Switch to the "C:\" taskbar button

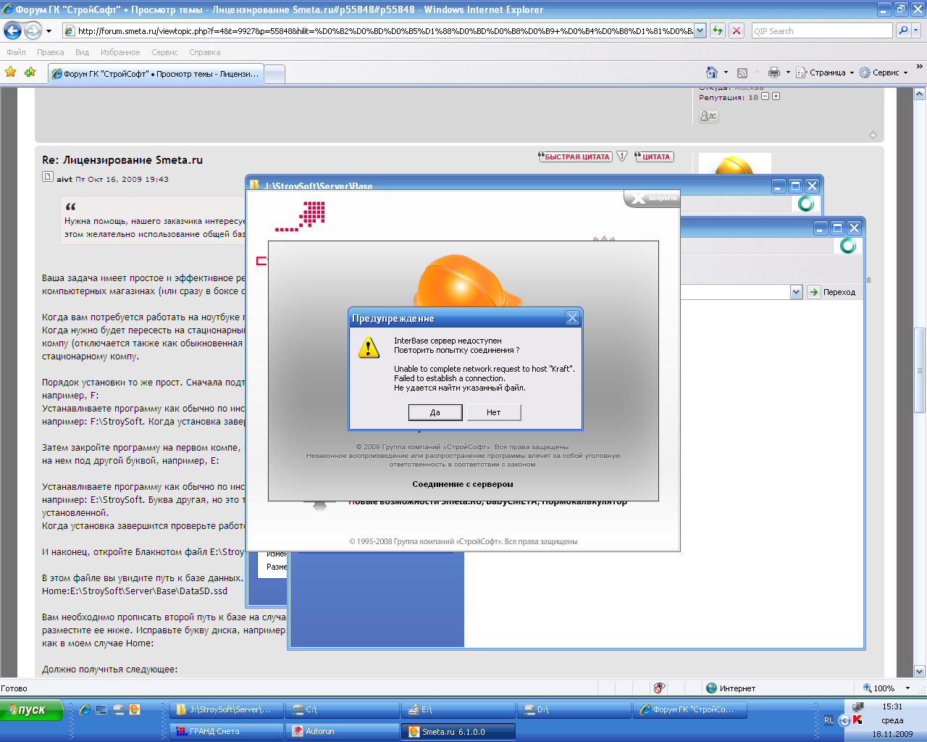click(x=343, y=710)
